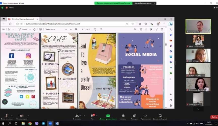This screenshot has width=218, height=126.
Task: Open Find in PDF search icon
Action: click(x=135, y=29)
